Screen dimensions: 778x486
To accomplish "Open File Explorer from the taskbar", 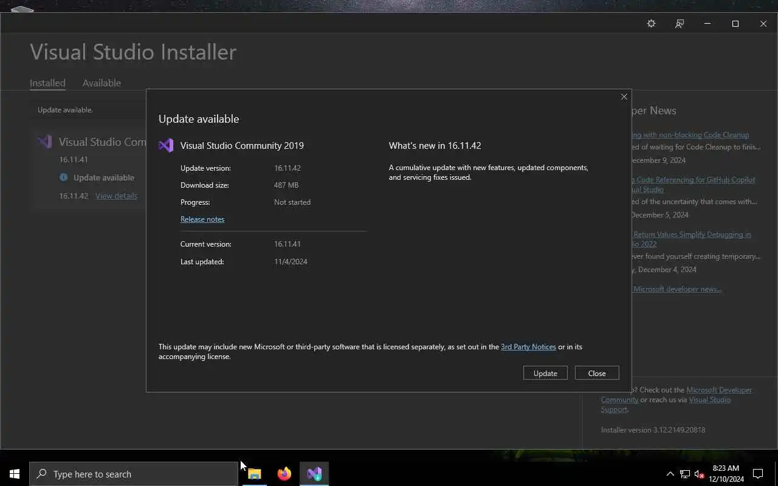I will tap(255, 474).
